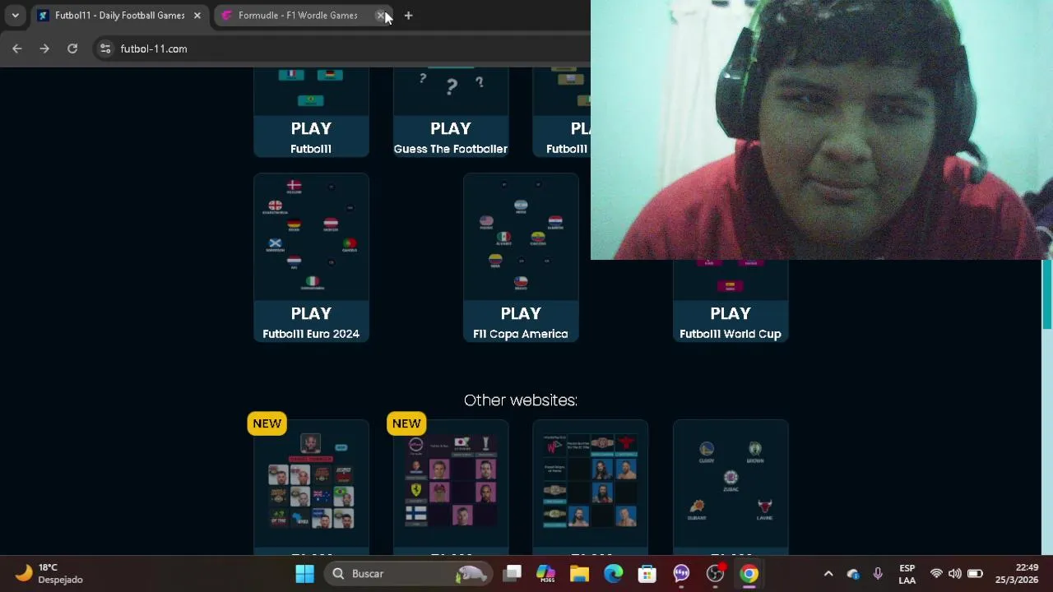Open File Explorer from taskbar

click(x=580, y=574)
